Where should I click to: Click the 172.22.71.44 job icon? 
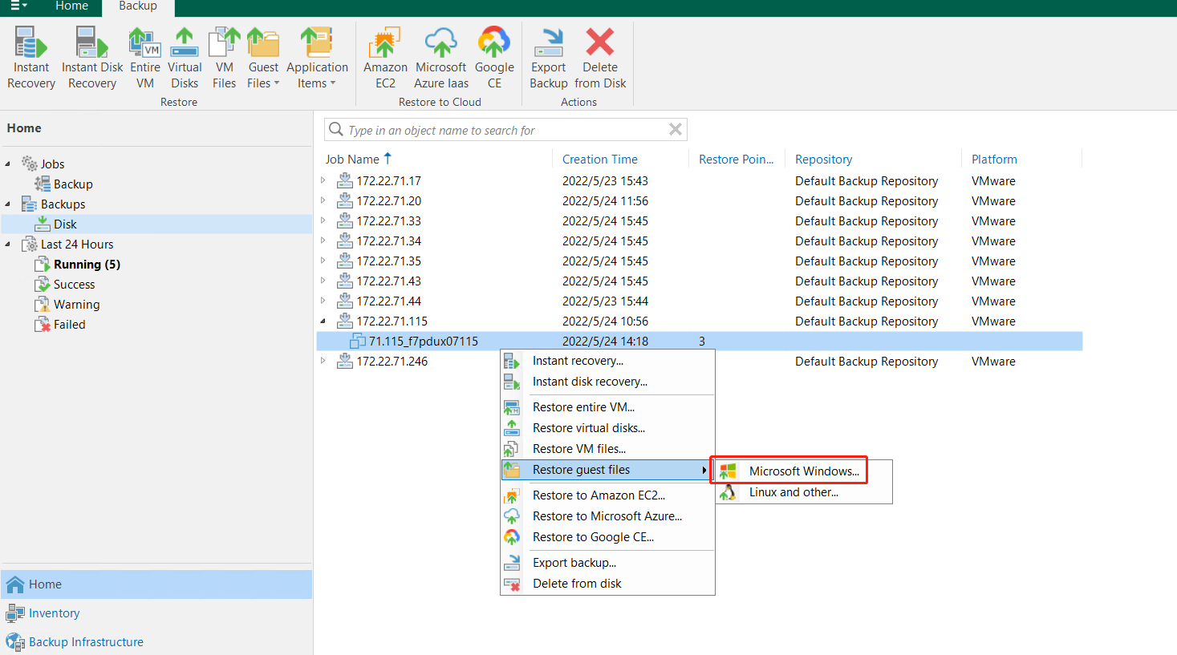(345, 301)
